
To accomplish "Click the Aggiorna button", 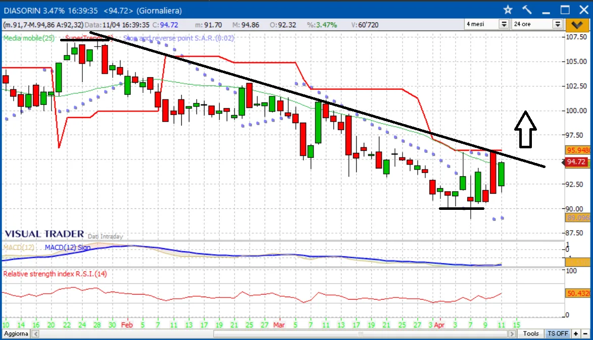I will point(16,333).
